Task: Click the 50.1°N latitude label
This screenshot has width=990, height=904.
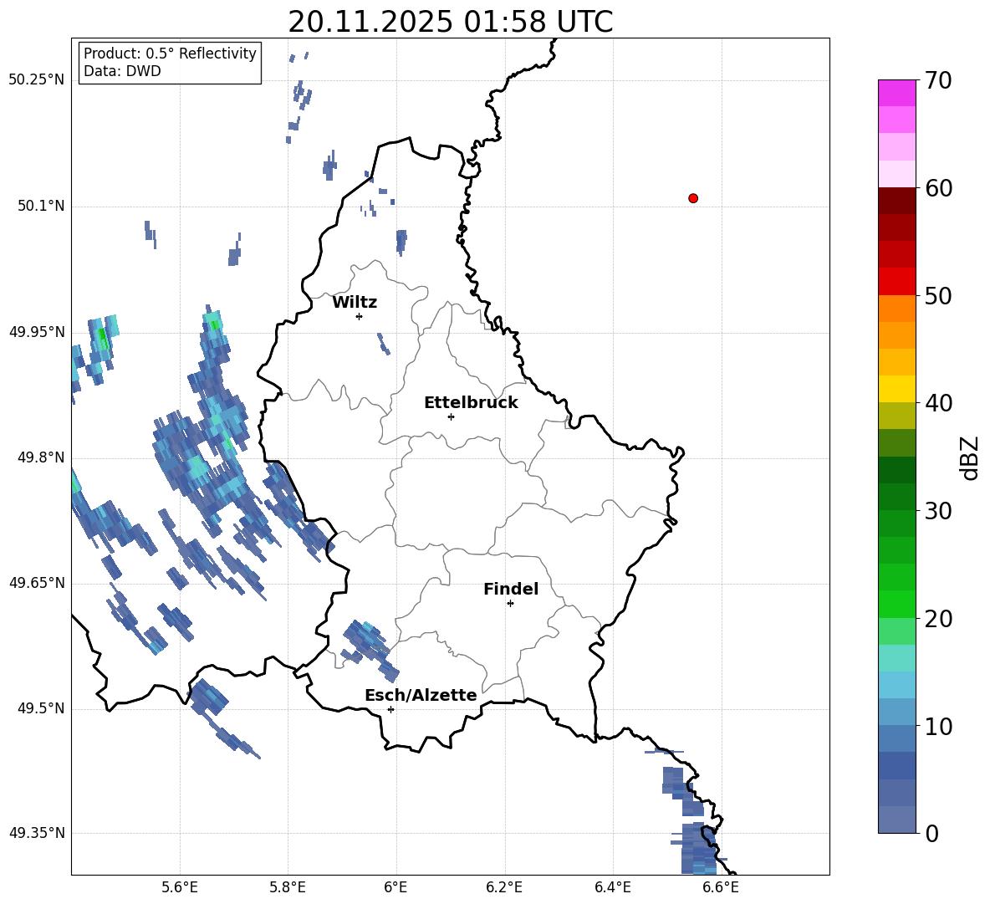Action: 41,206
